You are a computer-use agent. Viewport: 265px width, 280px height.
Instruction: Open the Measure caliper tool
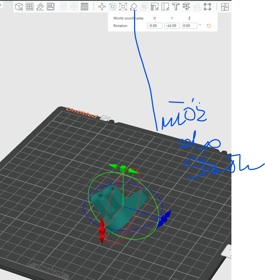(x=186, y=7)
